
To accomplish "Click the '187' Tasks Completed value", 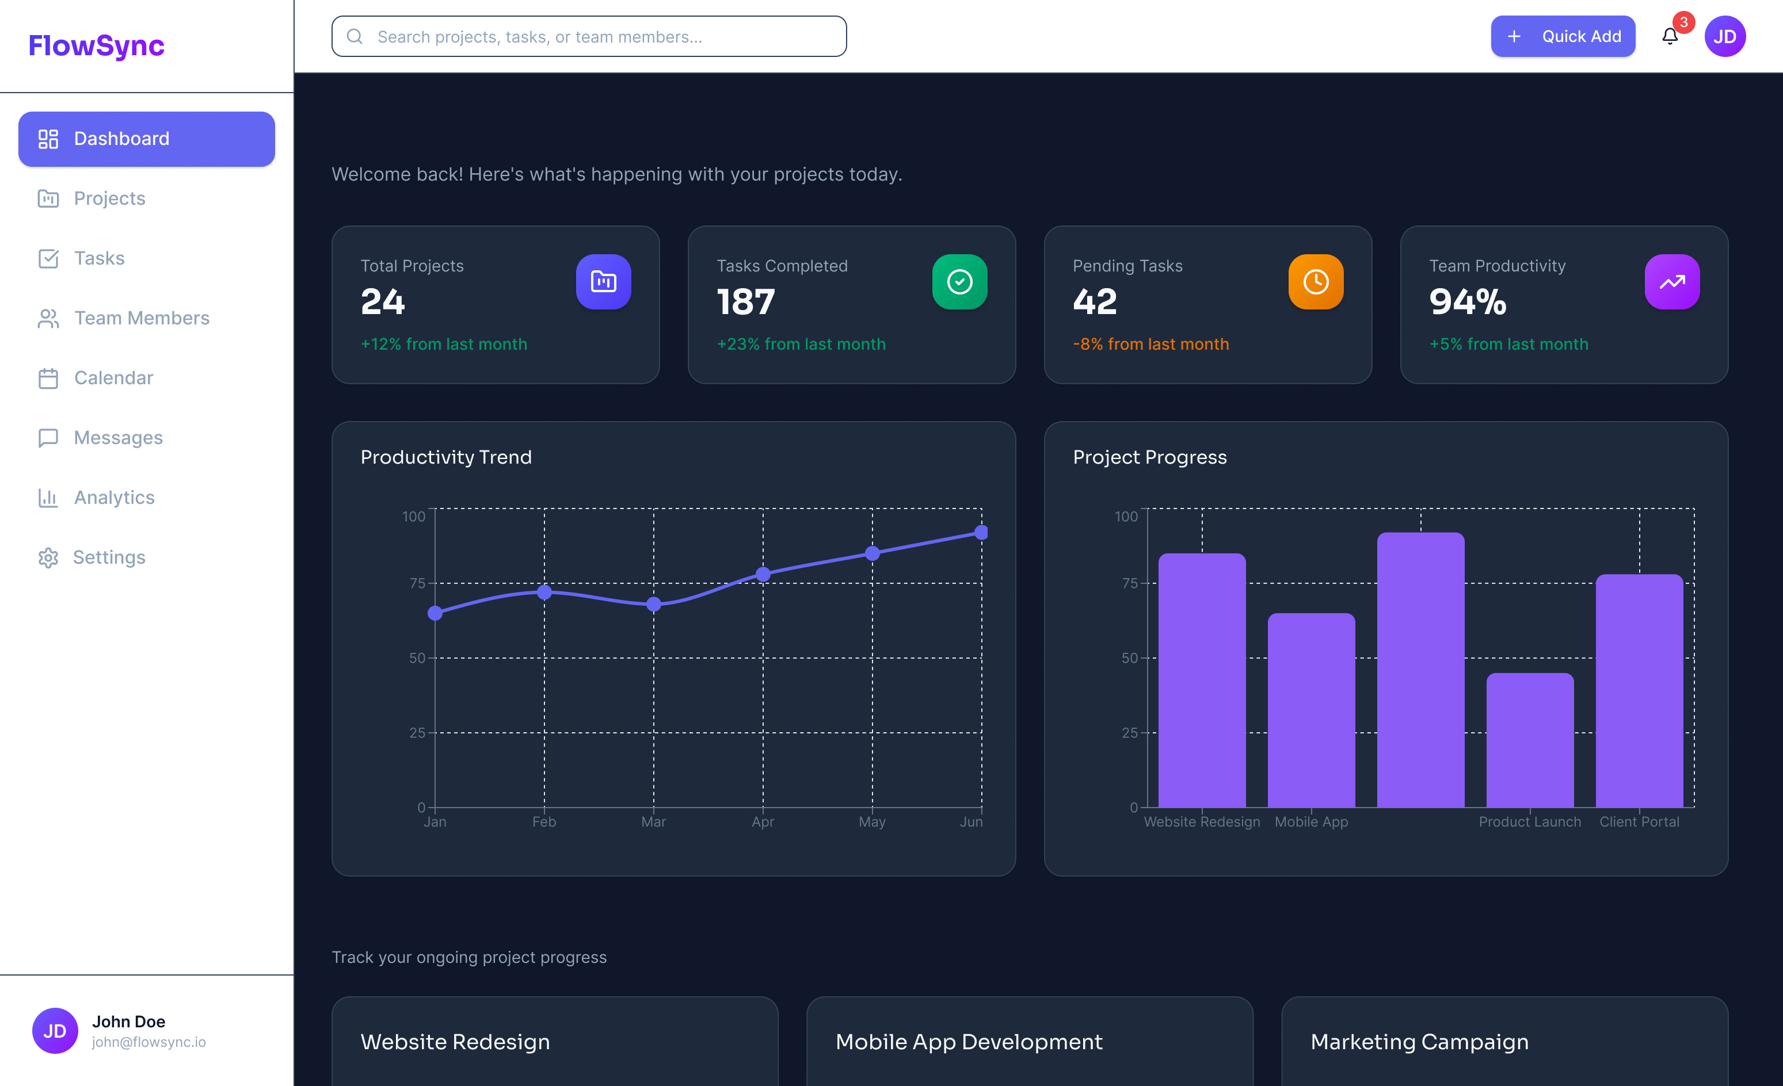I will coord(745,302).
